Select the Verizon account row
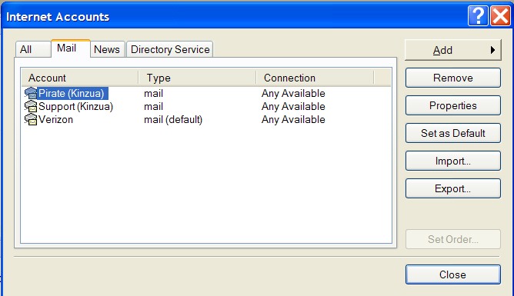514x296 pixels. point(206,119)
